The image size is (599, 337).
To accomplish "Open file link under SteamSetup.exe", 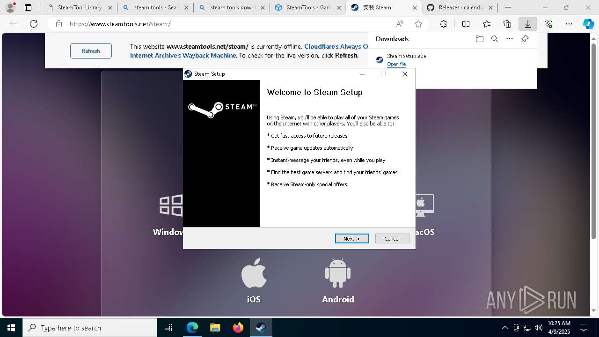I will tap(396, 64).
